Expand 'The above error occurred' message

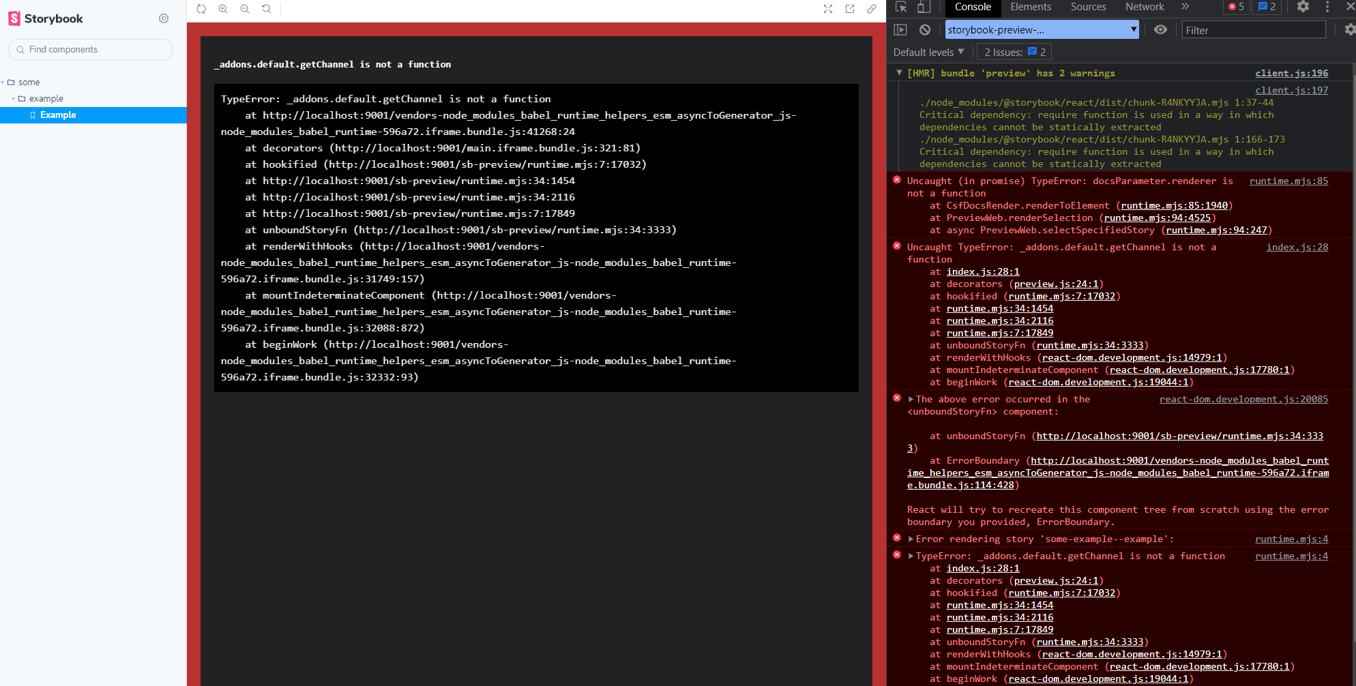click(x=911, y=400)
